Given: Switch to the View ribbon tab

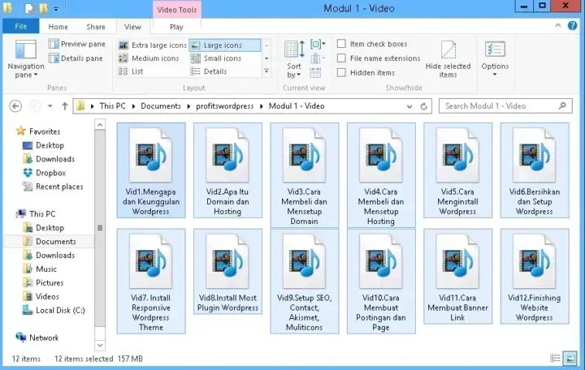Looking at the screenshot, I should [132, 27].
